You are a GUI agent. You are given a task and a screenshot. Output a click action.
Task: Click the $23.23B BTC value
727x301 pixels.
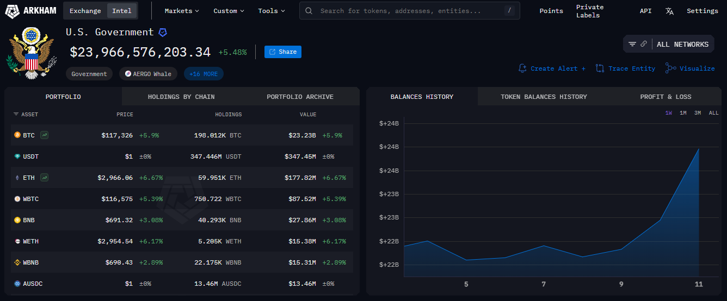[x=302, y=135]
